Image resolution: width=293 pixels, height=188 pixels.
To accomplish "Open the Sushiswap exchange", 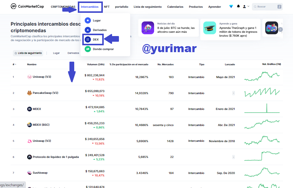I will [x=40, y=173].
